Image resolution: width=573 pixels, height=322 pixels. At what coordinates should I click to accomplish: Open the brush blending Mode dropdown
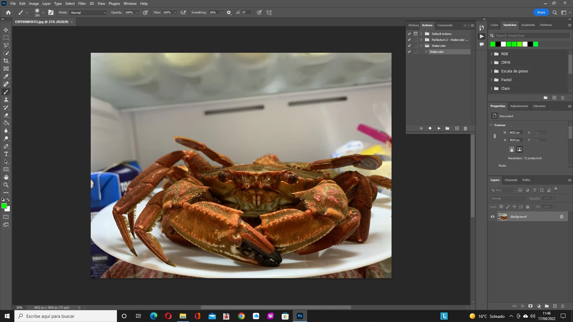(88, 13)
